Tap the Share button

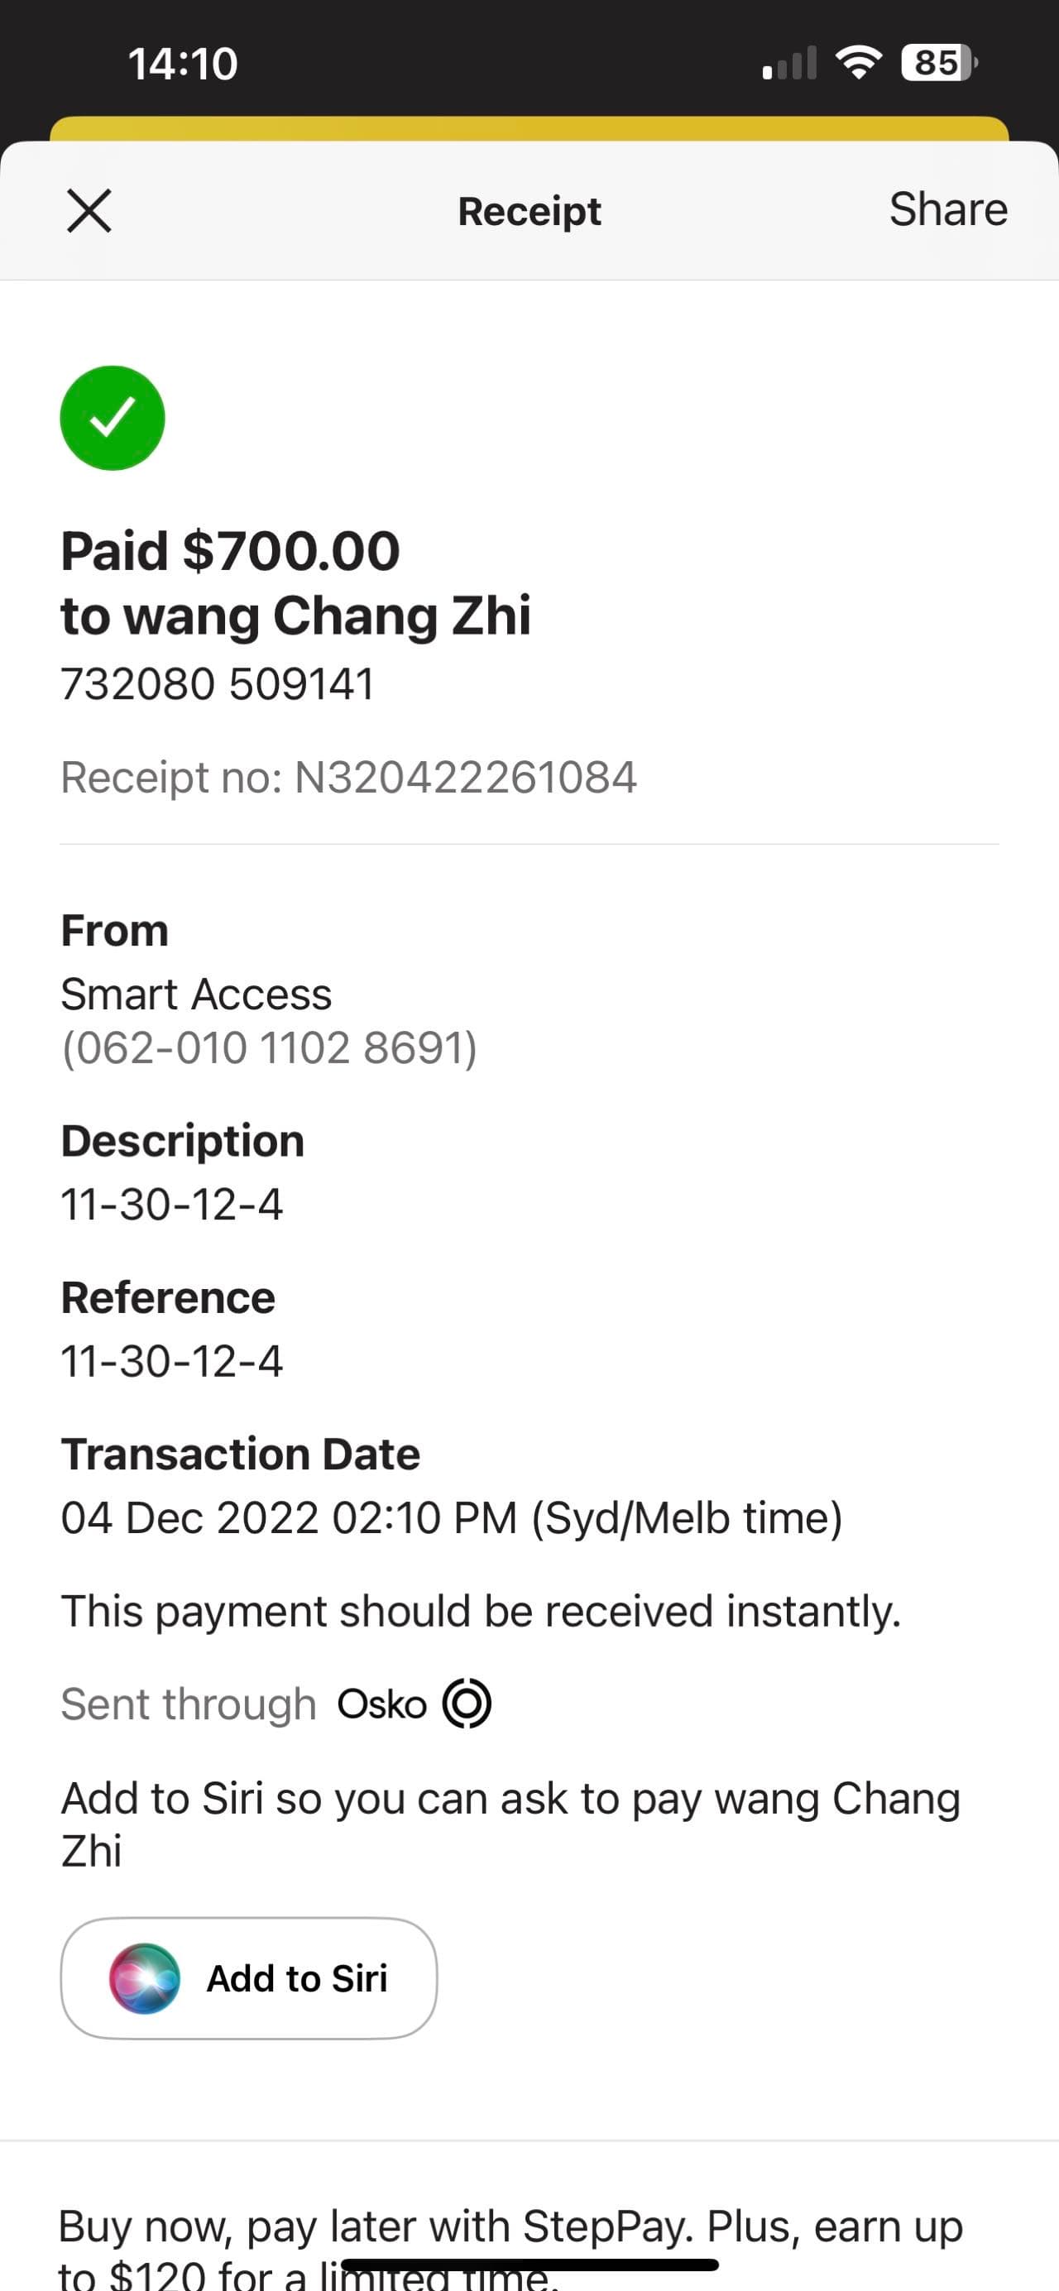click(948, 210)
